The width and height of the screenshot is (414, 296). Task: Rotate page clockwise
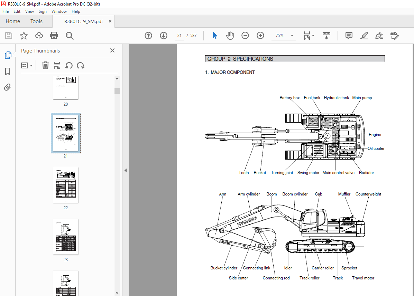(x=81, y=65)
